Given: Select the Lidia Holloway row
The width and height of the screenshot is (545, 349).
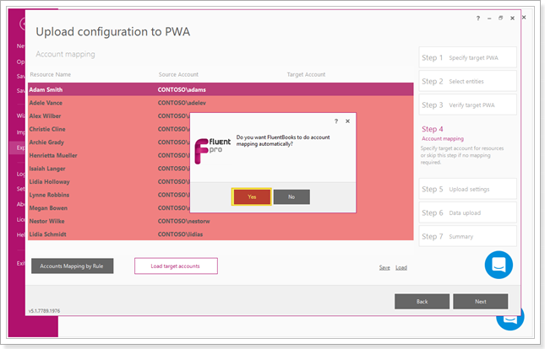Looking at the screenshot, I should coord(109,182).
